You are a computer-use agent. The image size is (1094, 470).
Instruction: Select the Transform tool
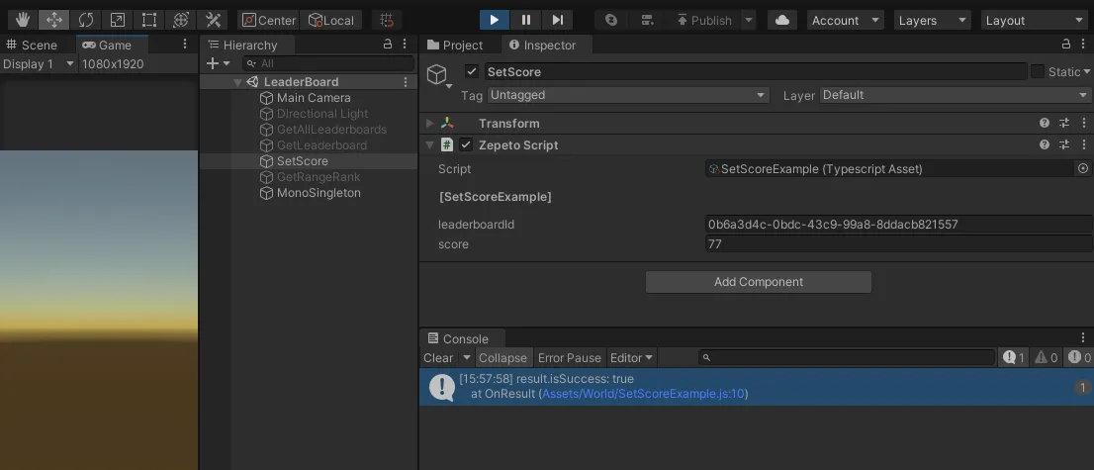tap(181, 20)
